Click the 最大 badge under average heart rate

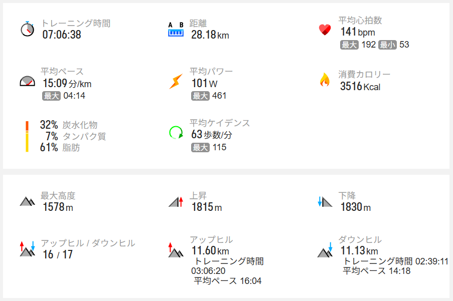[349, 45]
